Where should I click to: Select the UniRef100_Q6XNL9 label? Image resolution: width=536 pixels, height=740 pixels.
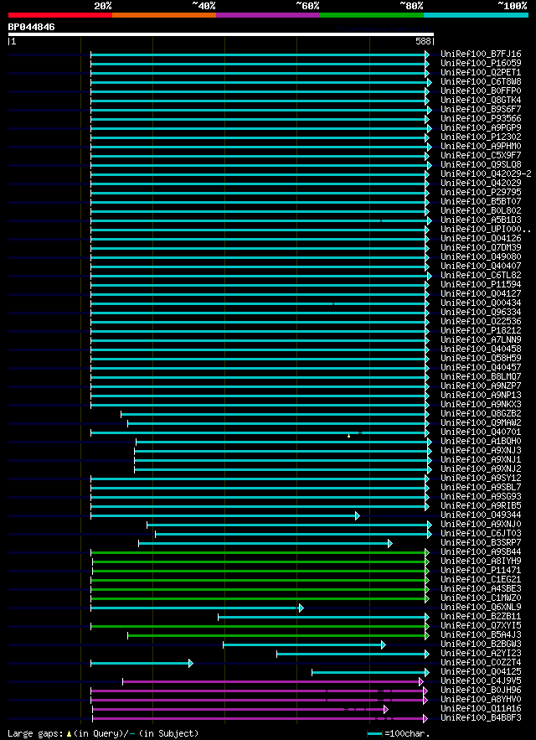tap(481, 608)
